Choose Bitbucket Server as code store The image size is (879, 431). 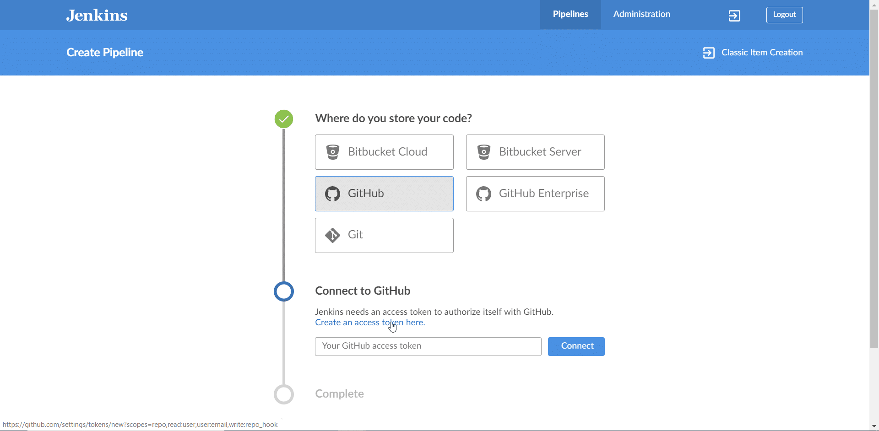pos(535,152)
